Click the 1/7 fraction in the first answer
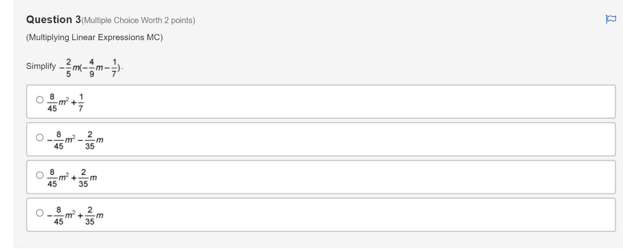Screen dimensions: 623x249 pos(81,102)
